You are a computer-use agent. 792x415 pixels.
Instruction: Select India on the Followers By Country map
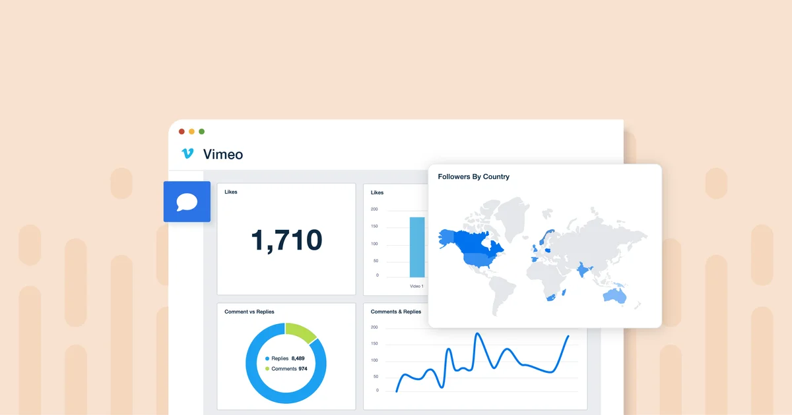[583, 271]
